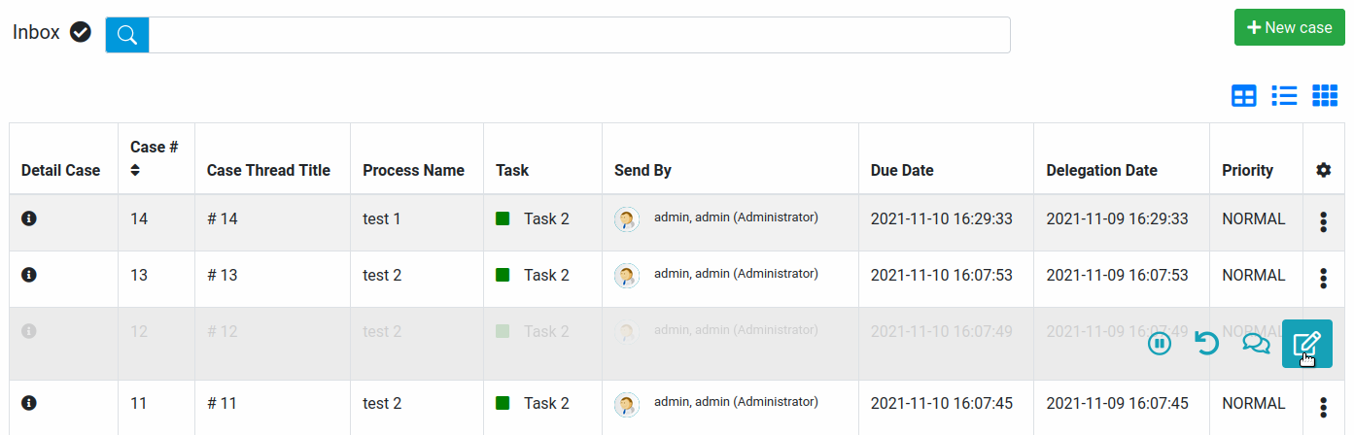The height and width of the screenshot is (435, 1354).
Task: Open the case notes comments icon
Action: (1256, 344)
